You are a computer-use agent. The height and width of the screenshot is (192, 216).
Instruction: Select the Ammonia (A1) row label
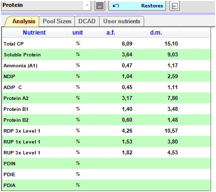pos(20,66)
